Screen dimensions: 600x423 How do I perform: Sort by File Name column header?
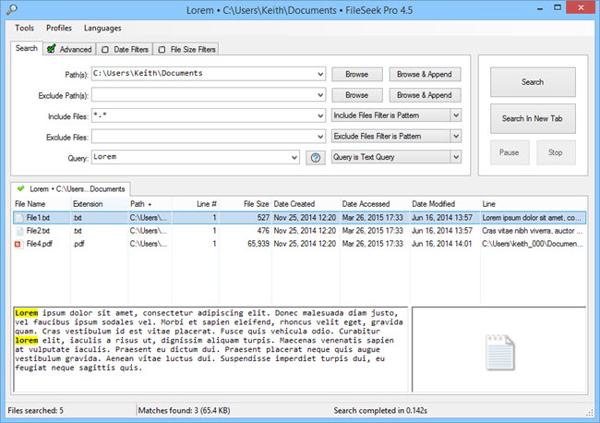click(42, 204)
